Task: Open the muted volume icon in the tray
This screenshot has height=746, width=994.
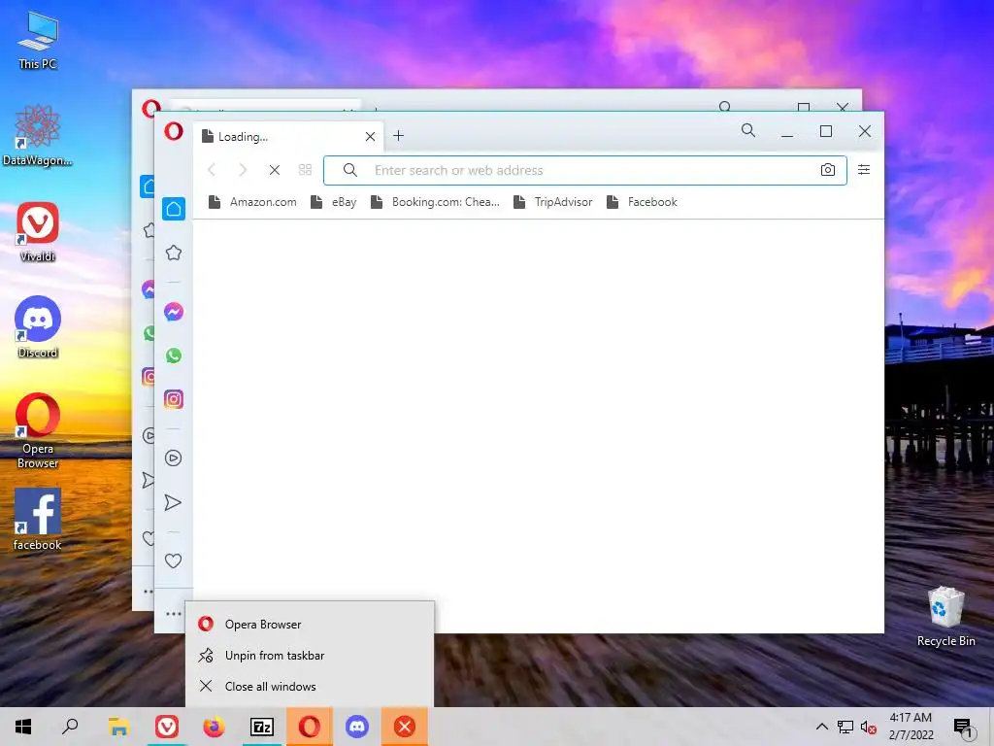Action: click(x=869, y=727)
